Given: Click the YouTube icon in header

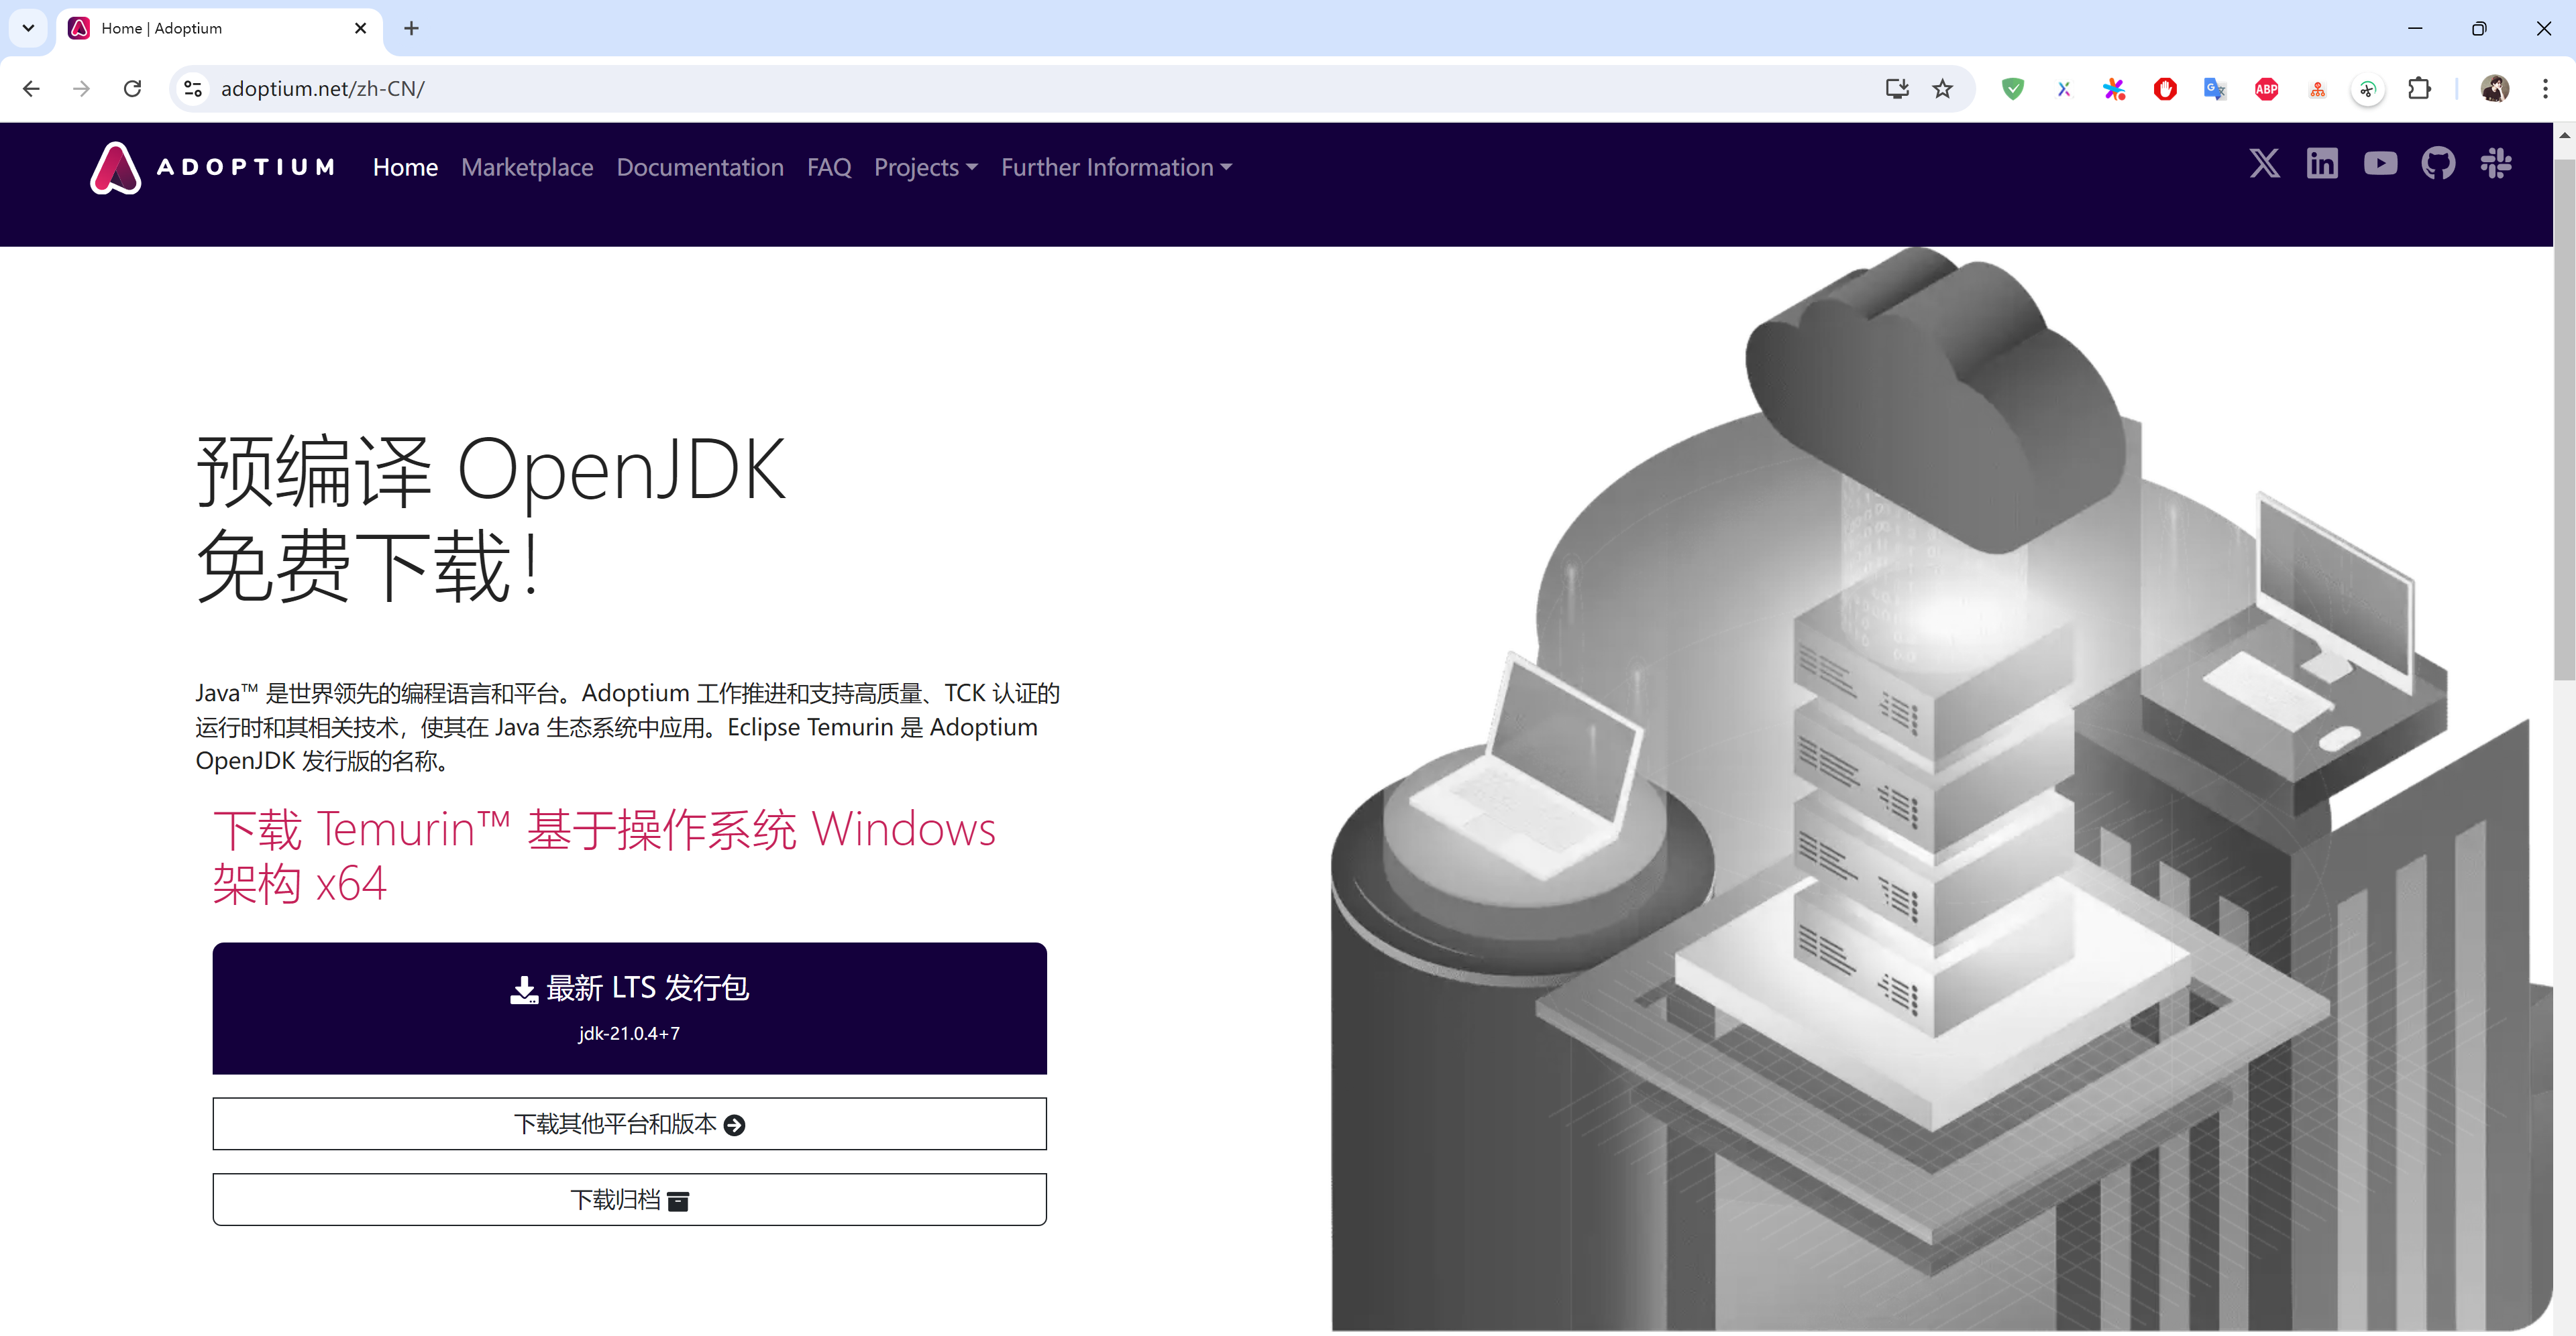Looking at the screenshot, I should [x=2380, y=163].
